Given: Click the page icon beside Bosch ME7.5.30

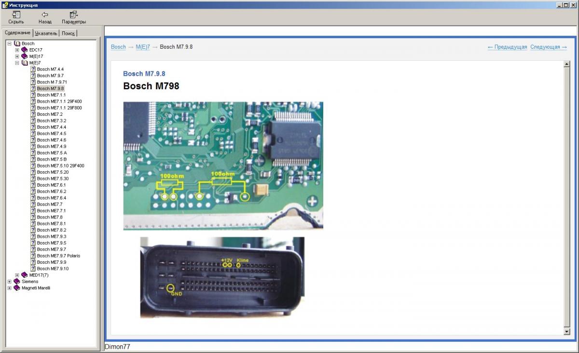Looking at the screenshot, I should pyautogui.click(x=33, y=178).
